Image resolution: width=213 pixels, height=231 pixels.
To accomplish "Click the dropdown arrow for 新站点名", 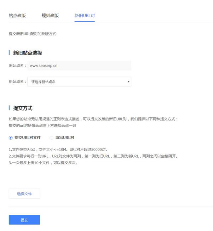I will click(x=128, y=81).
